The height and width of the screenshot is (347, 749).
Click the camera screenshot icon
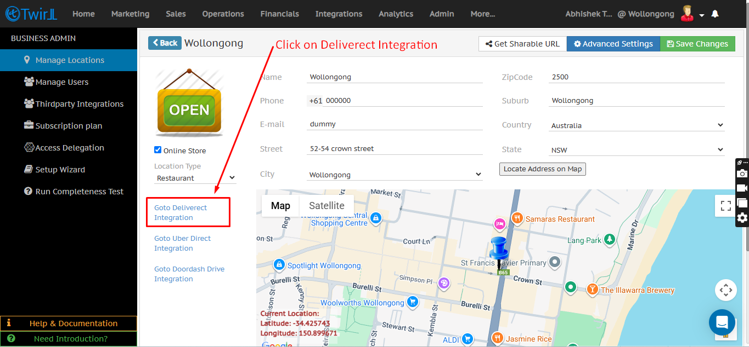pos(742,173)
